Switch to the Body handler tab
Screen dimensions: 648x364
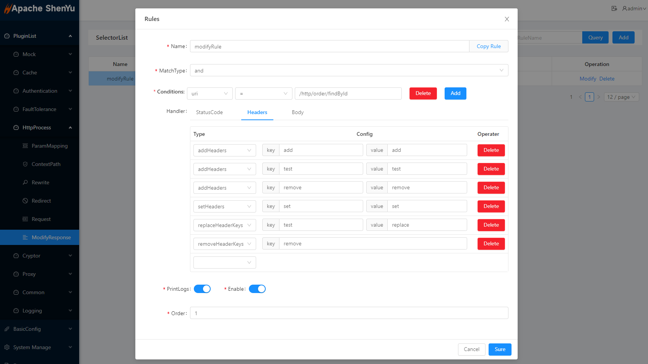coord(297,112)
